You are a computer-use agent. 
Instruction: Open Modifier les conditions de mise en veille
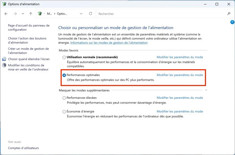[x=28, y=67]
